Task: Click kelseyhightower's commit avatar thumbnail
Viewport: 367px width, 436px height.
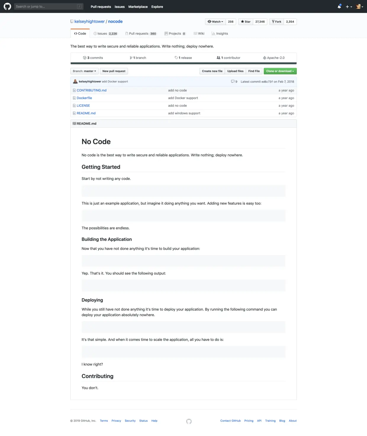Action: click(x=75, y=81)
